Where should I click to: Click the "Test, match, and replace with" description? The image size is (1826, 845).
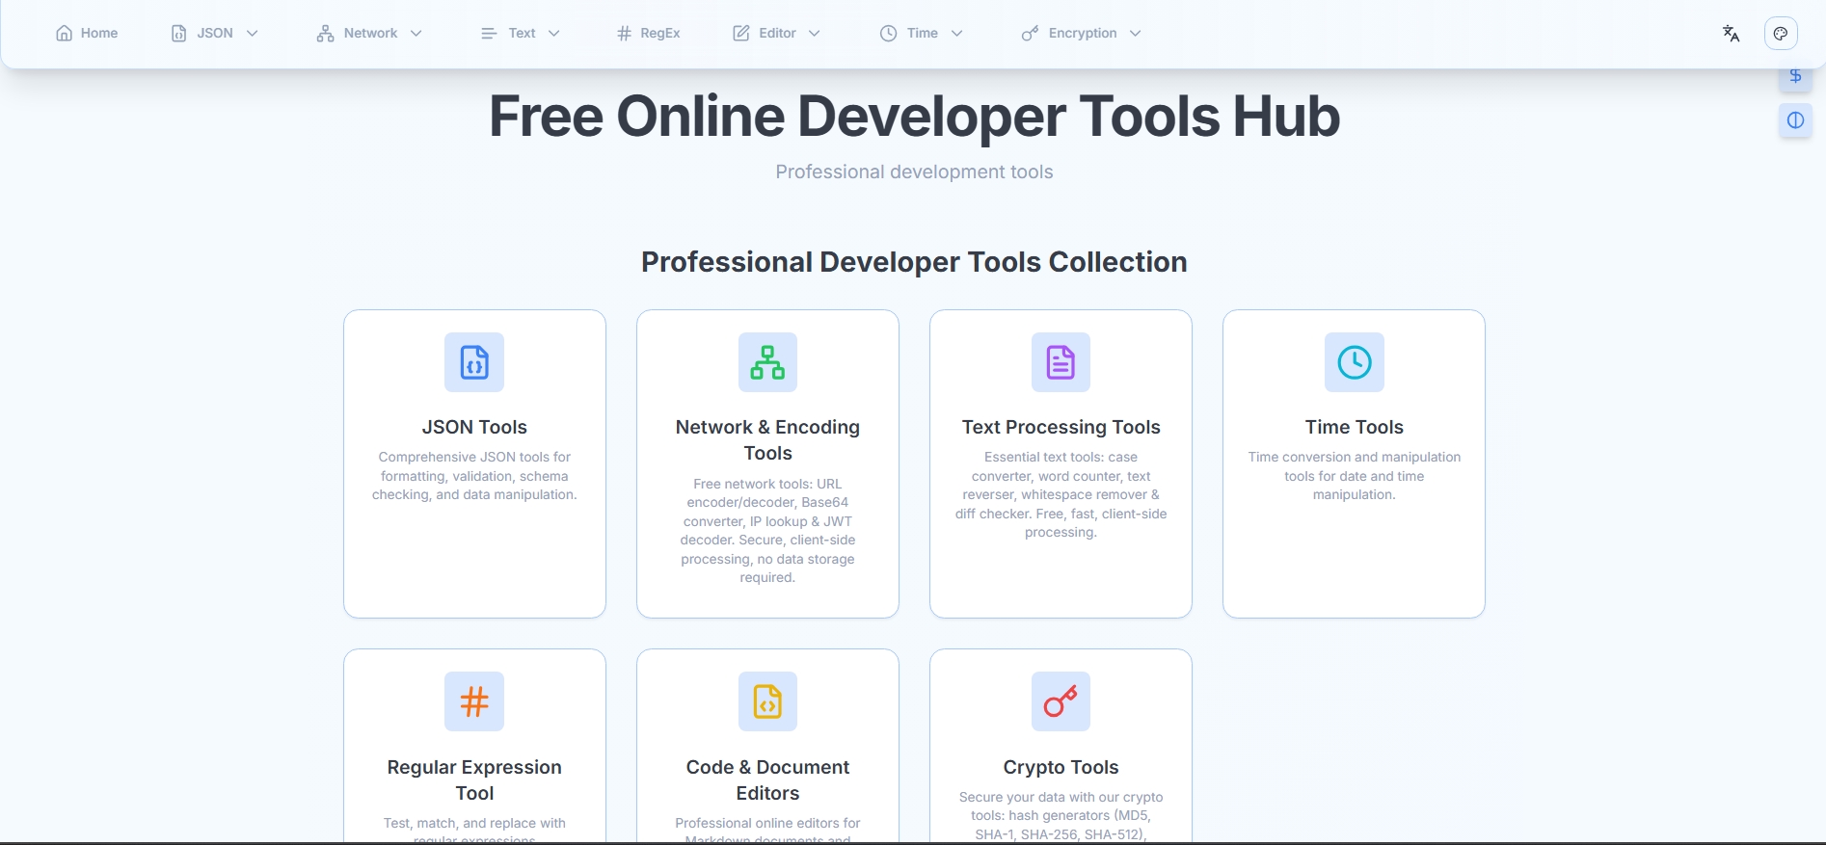474,831
